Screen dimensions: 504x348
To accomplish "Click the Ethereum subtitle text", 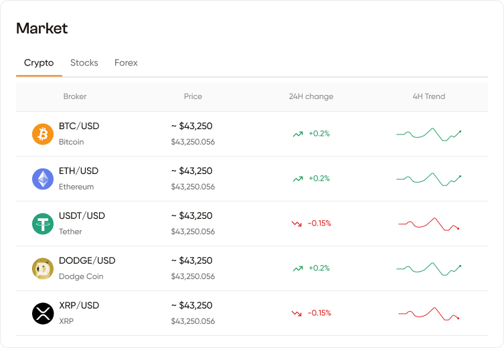I will 76,187.
